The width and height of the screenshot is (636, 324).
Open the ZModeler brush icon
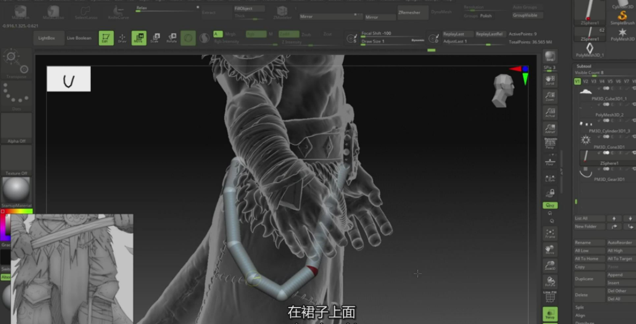pos(282,13)
